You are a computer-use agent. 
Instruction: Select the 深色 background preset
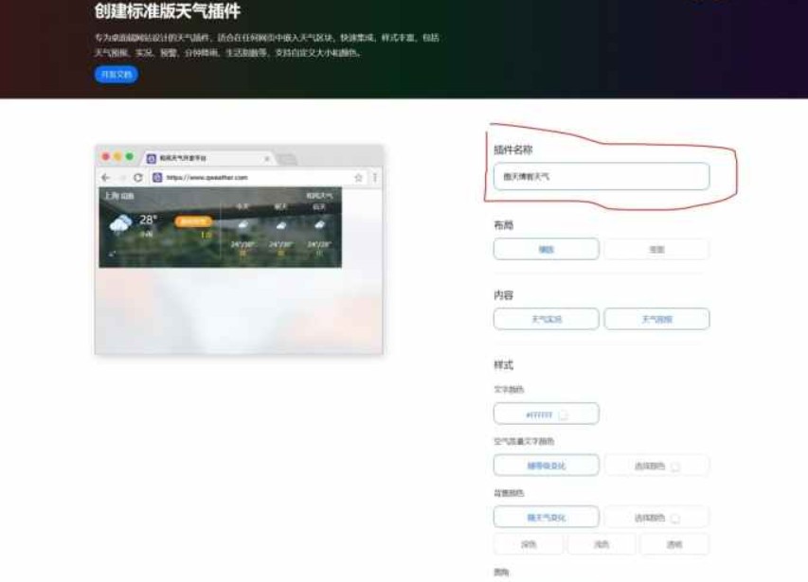529,544
